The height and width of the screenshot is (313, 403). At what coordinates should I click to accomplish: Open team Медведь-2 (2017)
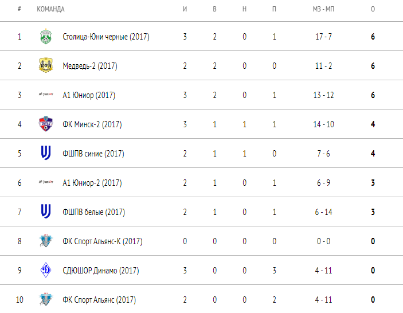(x=90, y=66)
